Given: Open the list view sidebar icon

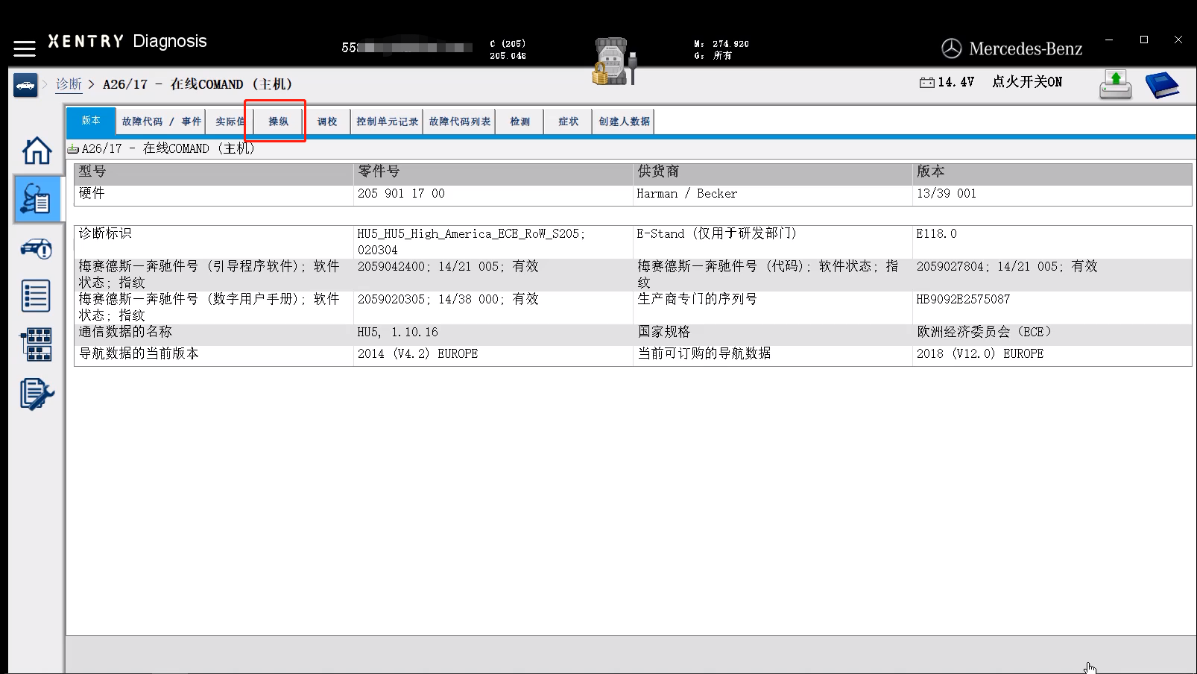Looking at the screenshot, I should (37, 296).
